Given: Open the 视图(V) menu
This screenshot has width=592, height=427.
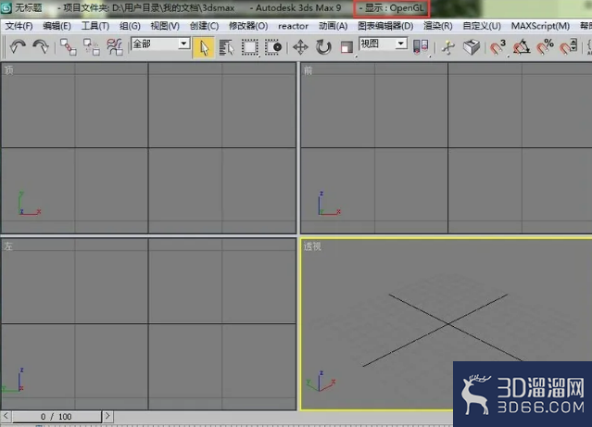Looking at the screenshot, I should [x=165, y=26].
